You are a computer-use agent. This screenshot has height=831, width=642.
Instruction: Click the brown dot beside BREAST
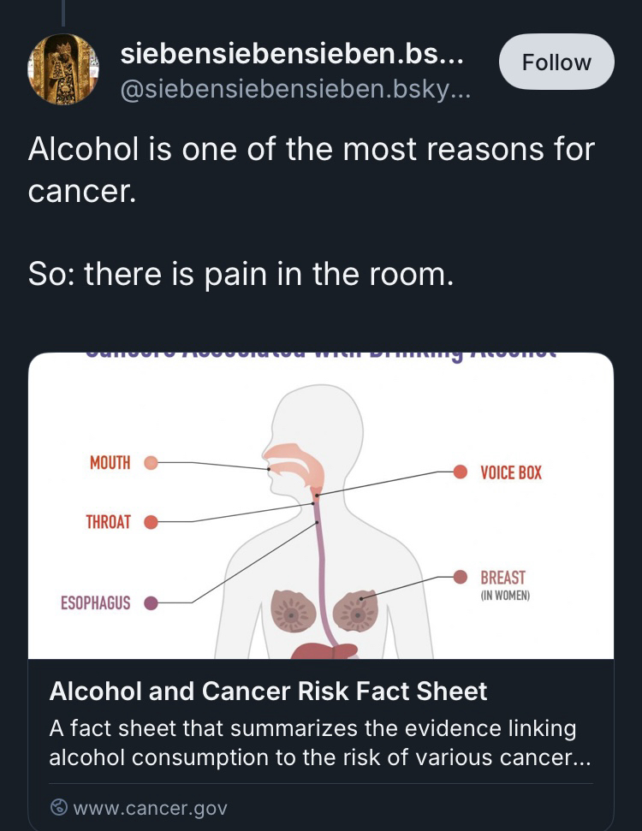point(461,577)
